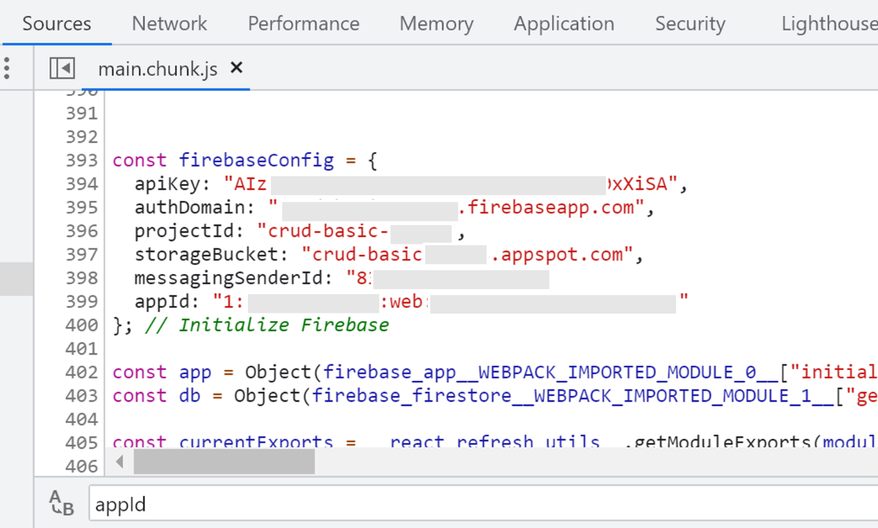
Task: Open the Application tab
Action: [564, 24]
